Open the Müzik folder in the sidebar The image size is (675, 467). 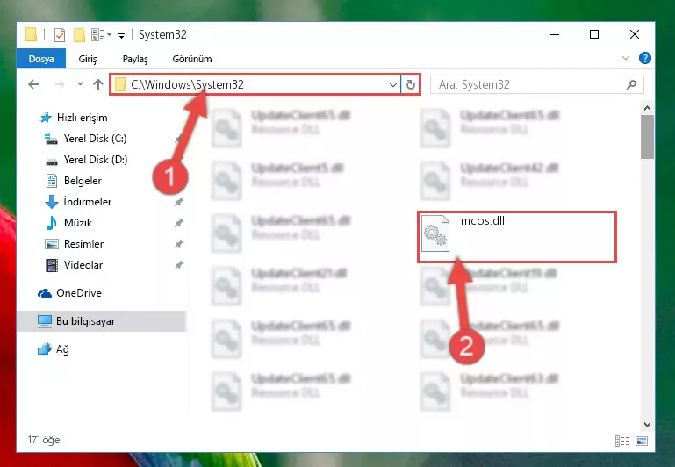click(x=68, y=223)
